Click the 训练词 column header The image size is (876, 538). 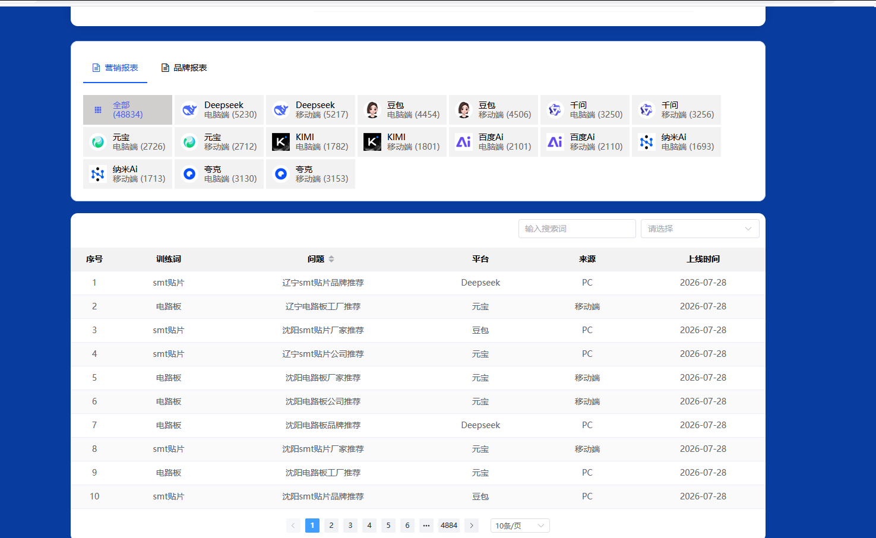pos(169,259)
